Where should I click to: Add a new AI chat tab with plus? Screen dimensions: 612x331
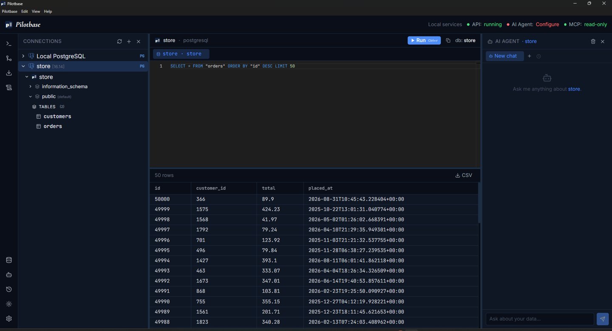529,56
